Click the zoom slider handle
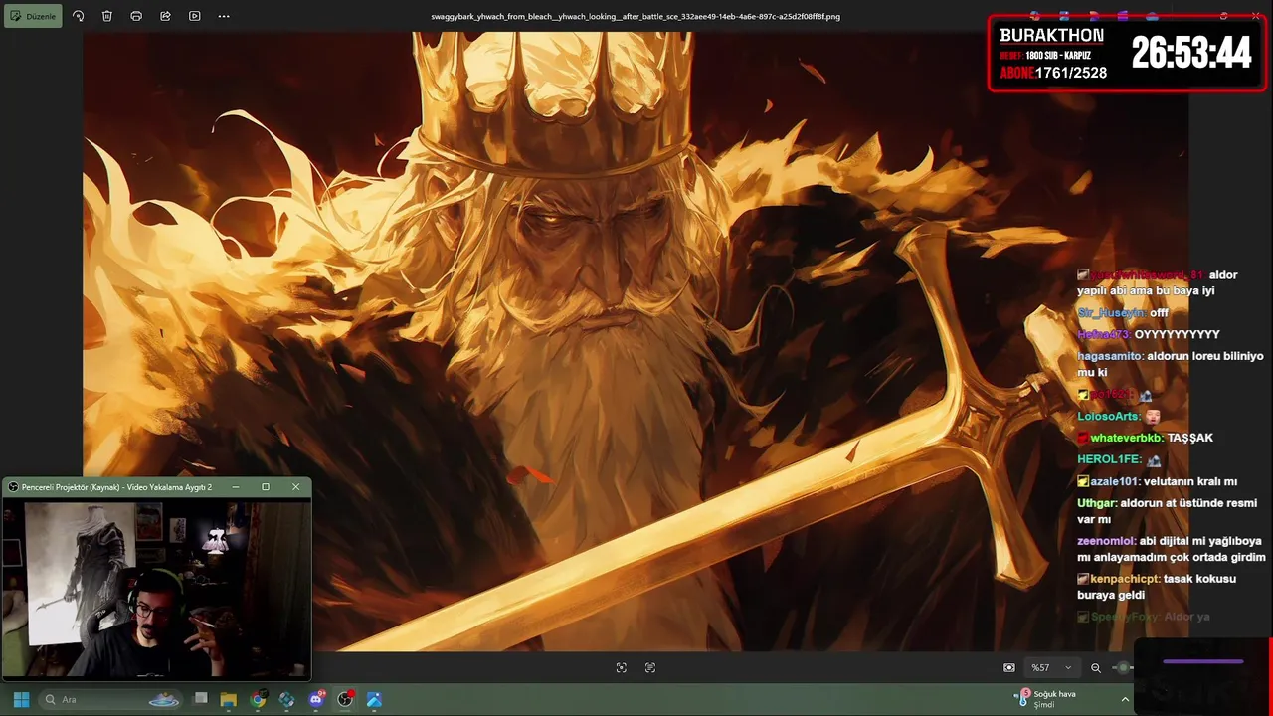The image size is (1273, 716). [x=1124, y=668]
